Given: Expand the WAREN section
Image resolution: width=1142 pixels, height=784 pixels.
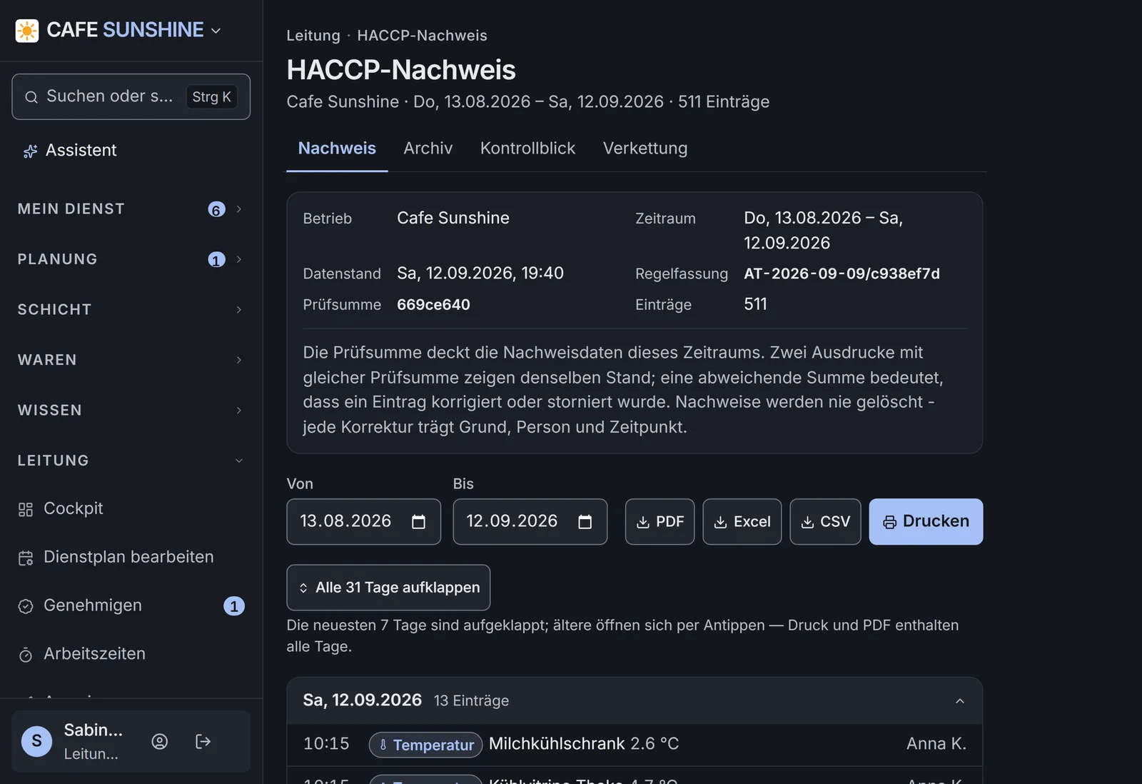Looking at the screenshot, I should (131, 360).
